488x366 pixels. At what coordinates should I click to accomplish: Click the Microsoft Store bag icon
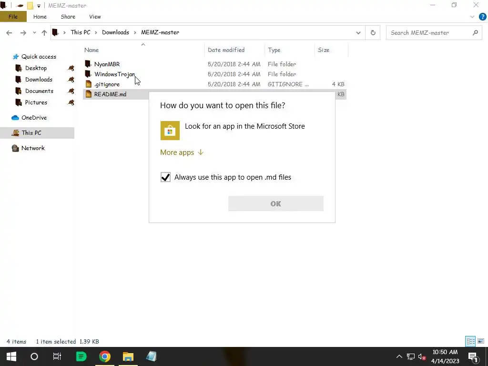(170, 131)
